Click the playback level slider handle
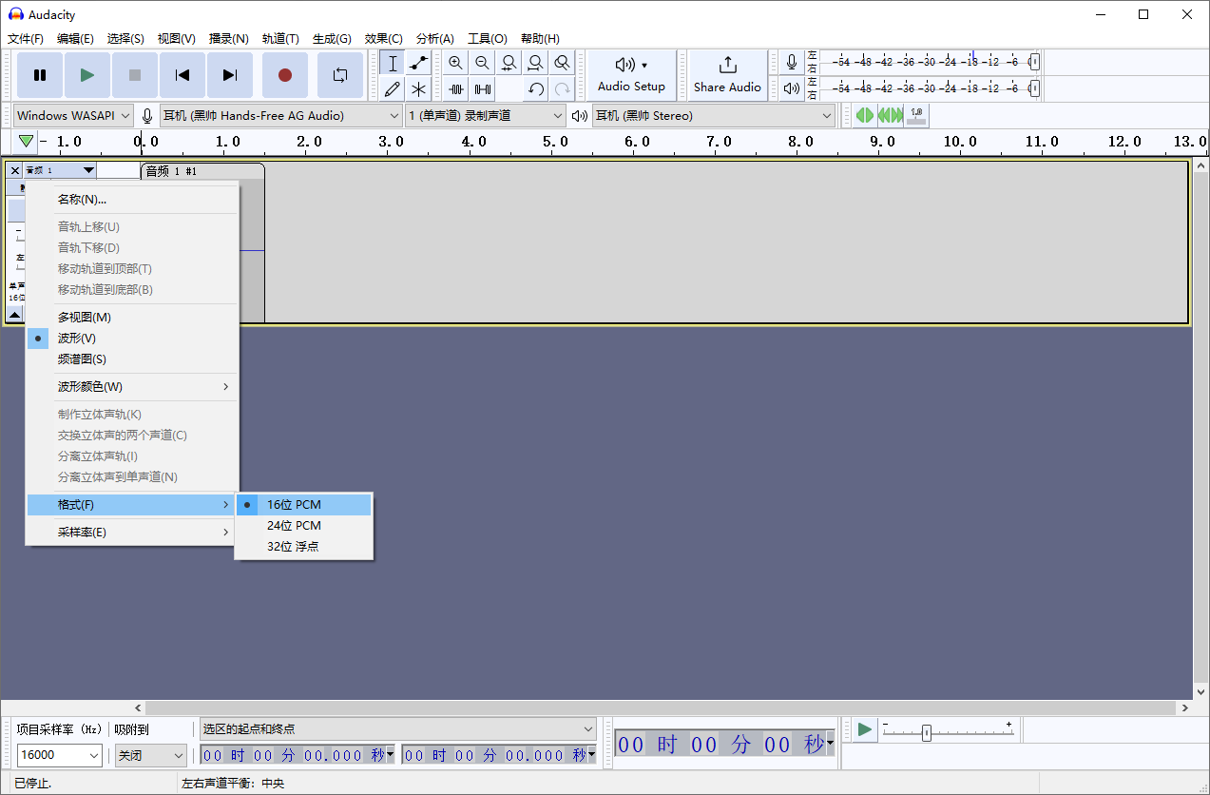Screen dimensions: 1210x795 [1034, 87]
